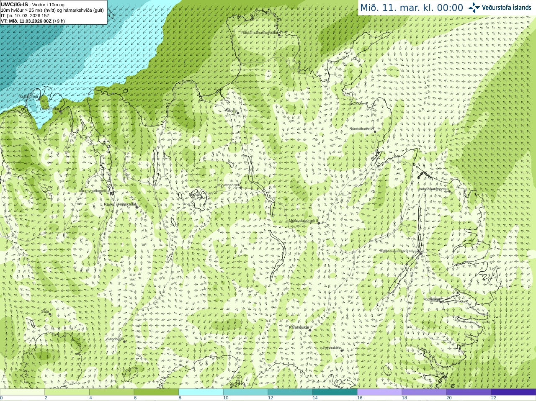Screen dimensions: 536x401
Task: Select the Raufarhafnarflugvöllur station label
Action: (260, 32)
